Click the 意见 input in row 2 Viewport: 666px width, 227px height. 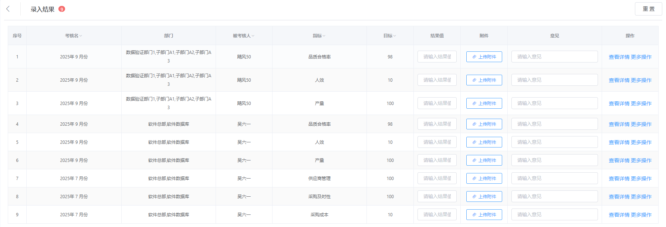[554, 80]
